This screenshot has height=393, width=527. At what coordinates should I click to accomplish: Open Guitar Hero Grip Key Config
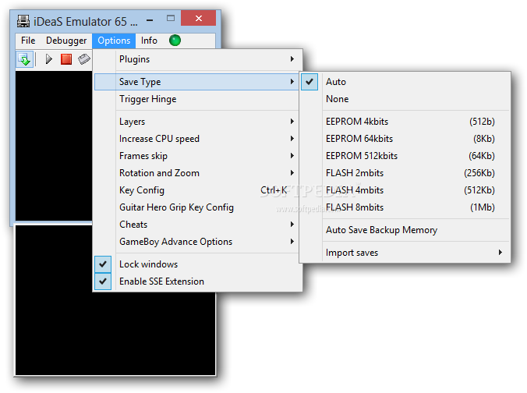point(197,207)
